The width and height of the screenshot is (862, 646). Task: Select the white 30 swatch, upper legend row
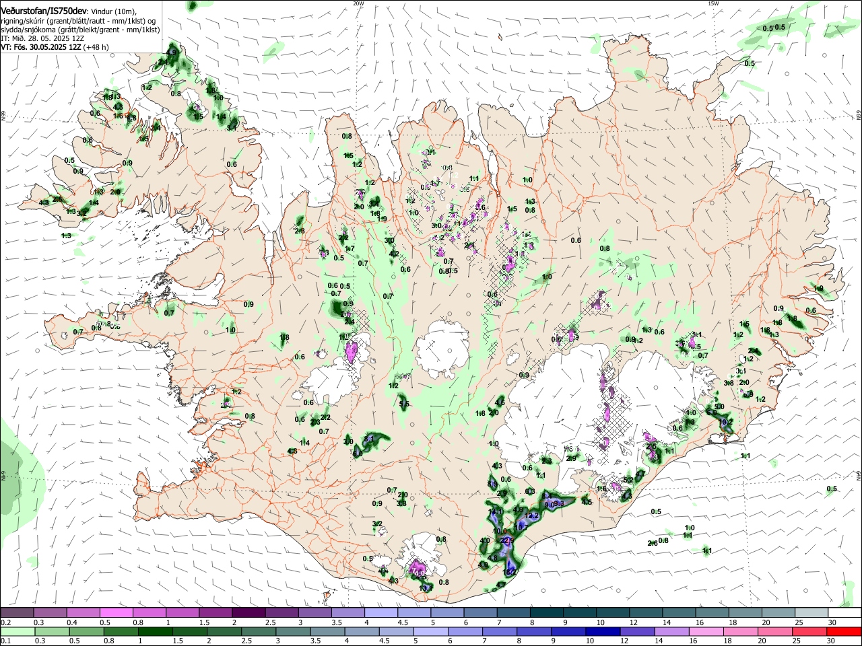tap(844, 613)
